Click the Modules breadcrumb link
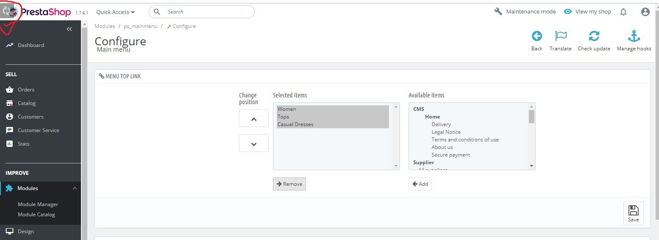The height and width of the screenshot is (240, 659). (105, 26)
